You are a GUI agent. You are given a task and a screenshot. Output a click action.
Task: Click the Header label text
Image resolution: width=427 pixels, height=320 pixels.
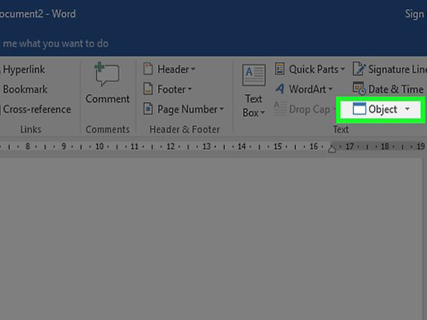tap(173, 69)
